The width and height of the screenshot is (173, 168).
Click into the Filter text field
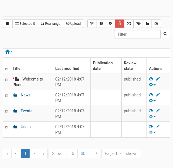[137, 34]
